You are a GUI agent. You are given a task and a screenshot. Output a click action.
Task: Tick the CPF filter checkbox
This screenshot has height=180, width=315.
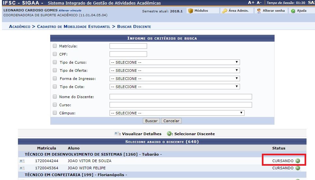click(x=55, y=54)
